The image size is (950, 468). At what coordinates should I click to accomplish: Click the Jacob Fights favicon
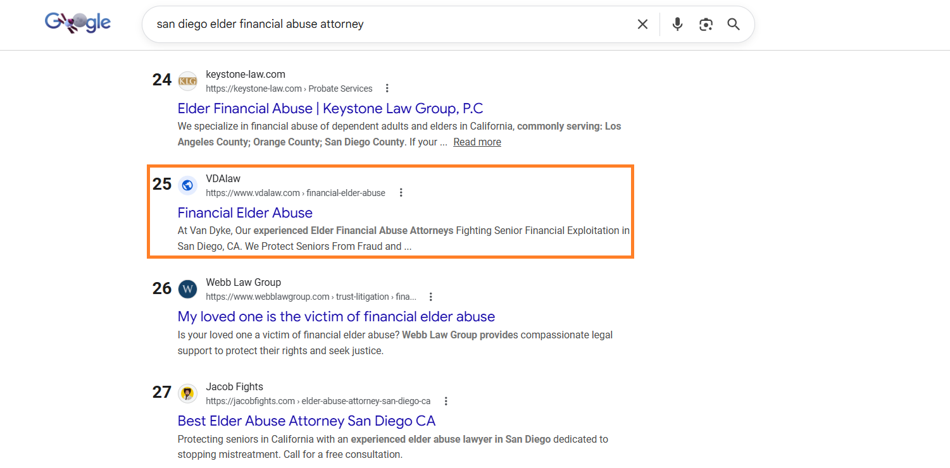click(x=187, y=393)
